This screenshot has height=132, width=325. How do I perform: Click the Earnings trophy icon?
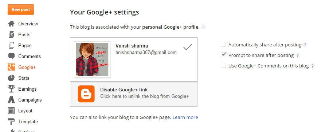[x=11, y=89]
